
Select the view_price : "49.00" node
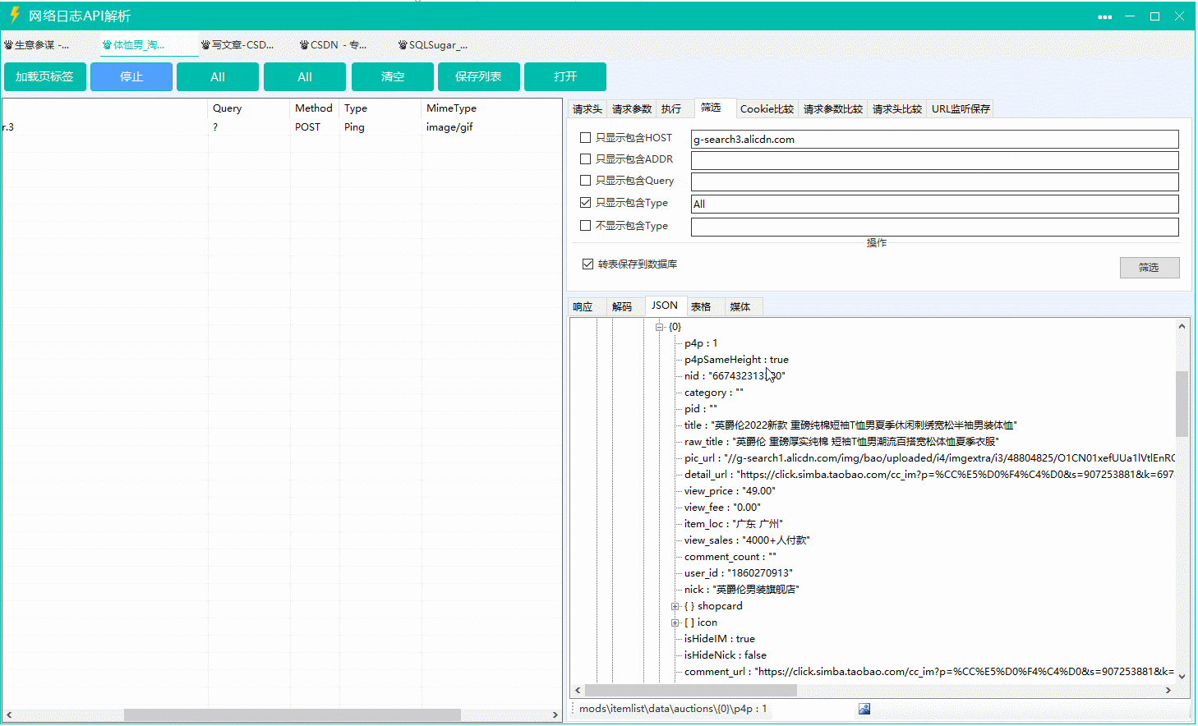tap(730, 491)
